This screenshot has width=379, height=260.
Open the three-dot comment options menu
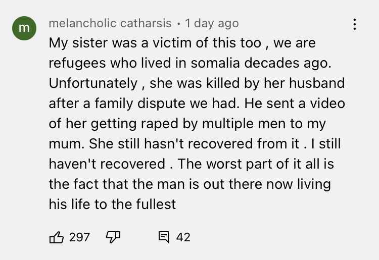355,24
